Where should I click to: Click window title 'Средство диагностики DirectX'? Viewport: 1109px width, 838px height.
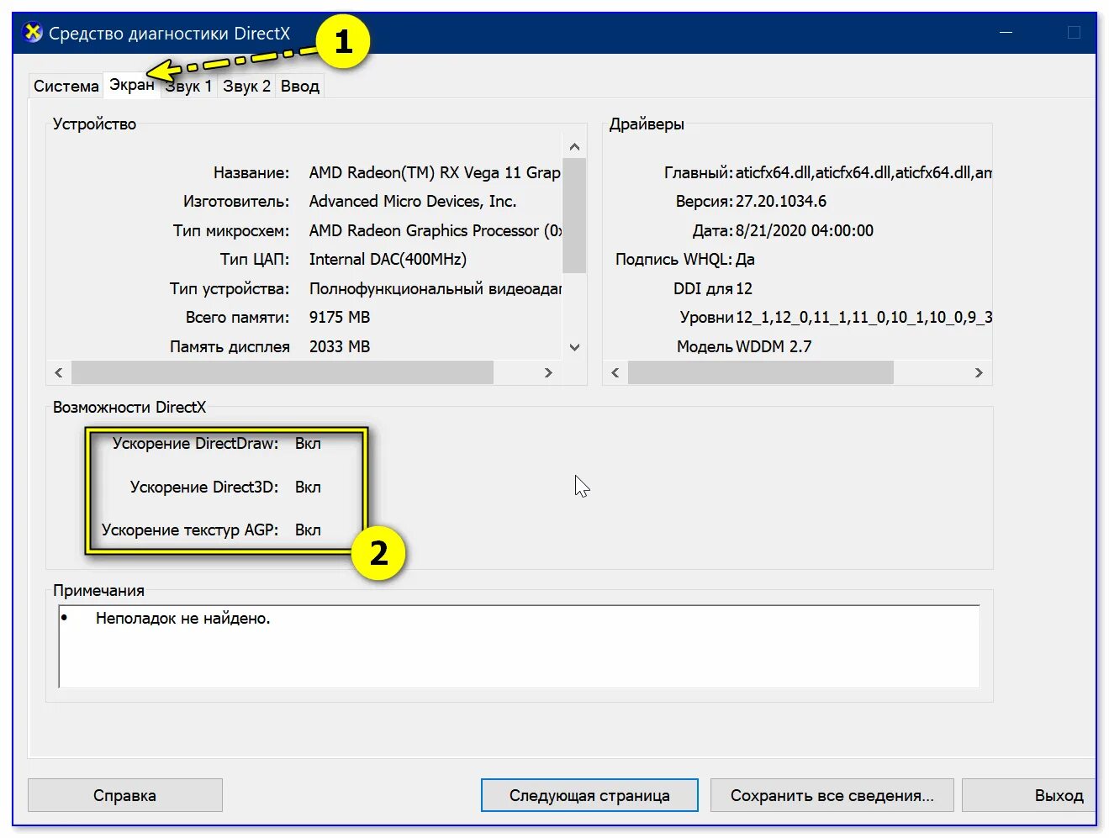169,34
